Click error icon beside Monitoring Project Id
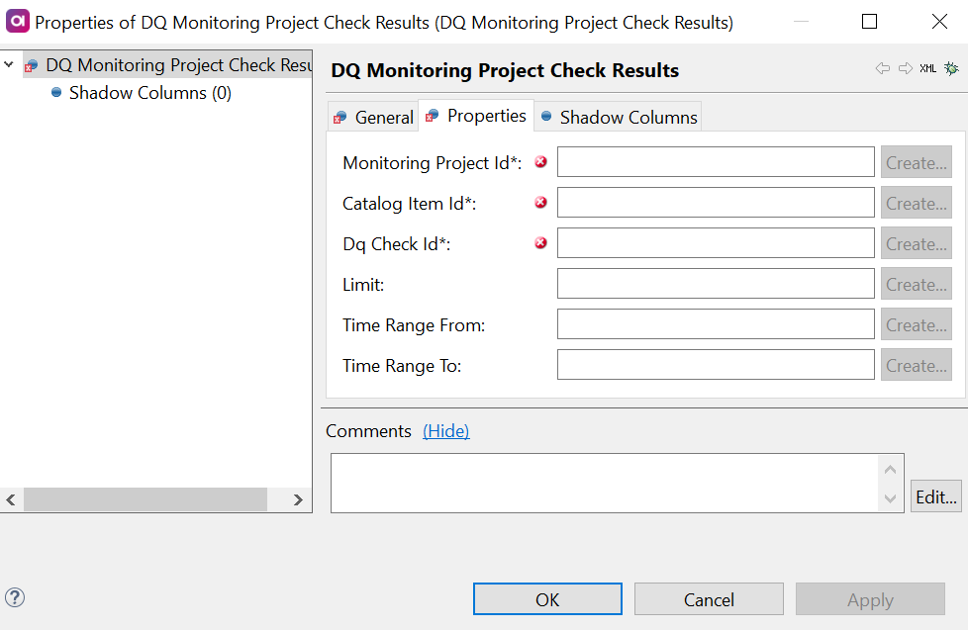Image resolution: width=968 pixels, height=630 pixels. [x=541, y=162]
